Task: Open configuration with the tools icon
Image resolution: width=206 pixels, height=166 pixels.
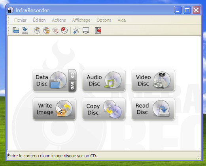Action: [x=76, y=30]
